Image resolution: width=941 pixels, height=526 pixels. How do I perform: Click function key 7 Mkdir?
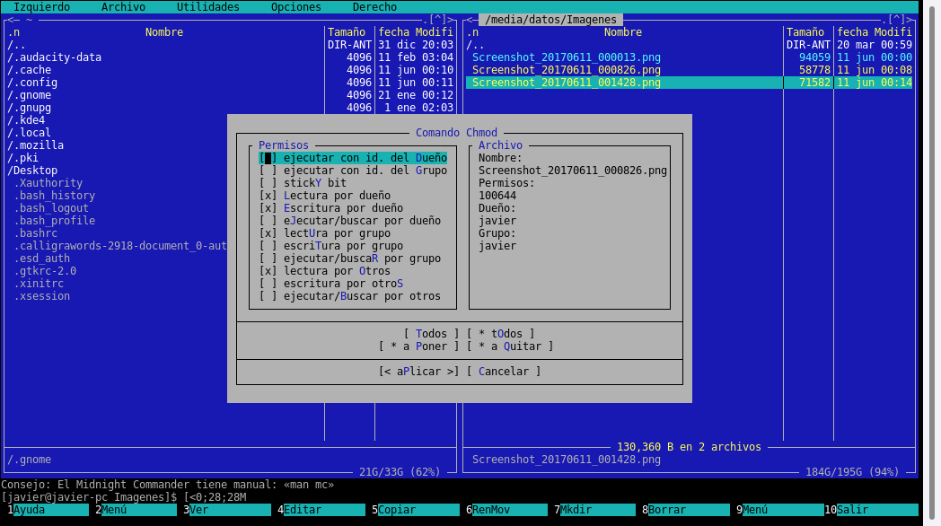594,510
